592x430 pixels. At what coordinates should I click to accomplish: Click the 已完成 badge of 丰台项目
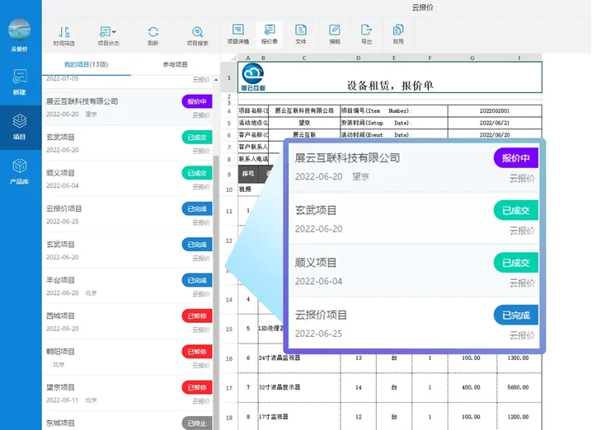197,280
